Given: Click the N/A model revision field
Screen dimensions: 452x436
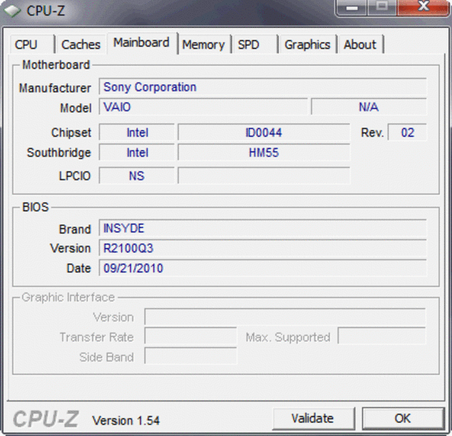Looking at the screenshot, I should pos(369,107).
